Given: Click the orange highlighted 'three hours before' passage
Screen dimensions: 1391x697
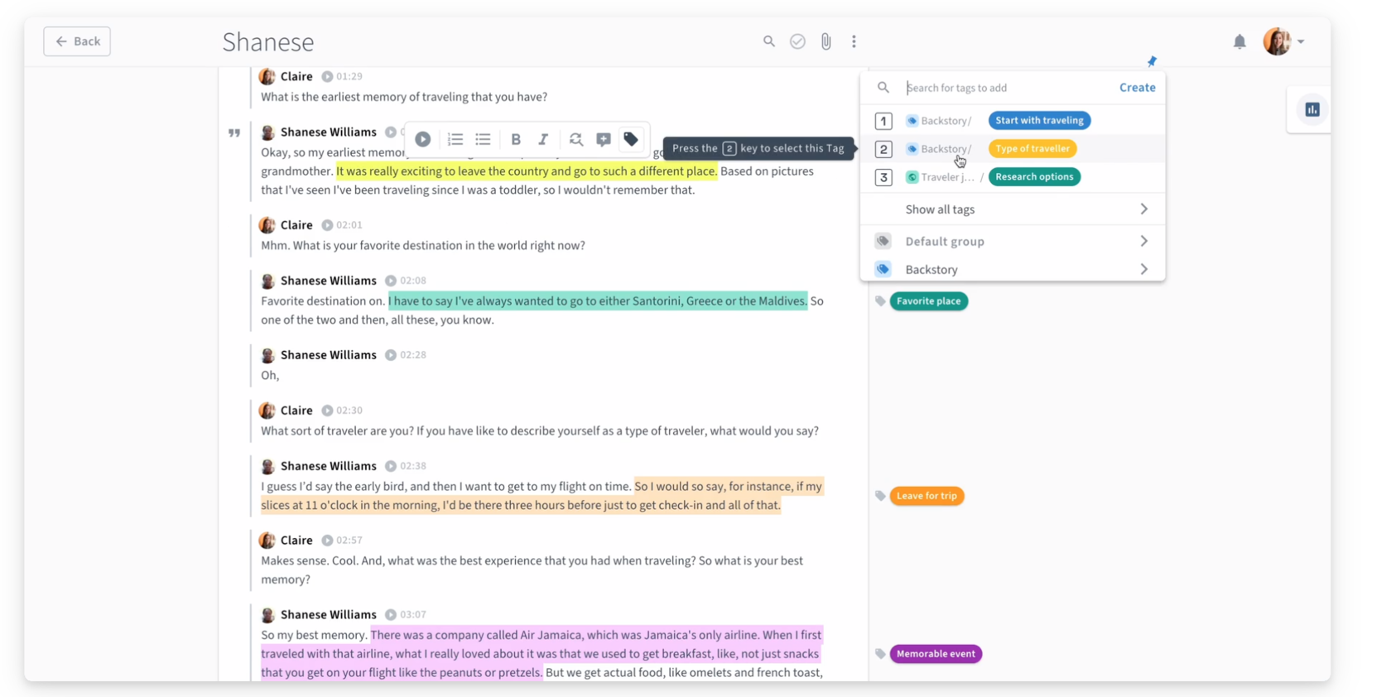Looking at the screenshot, I should 541,496.
